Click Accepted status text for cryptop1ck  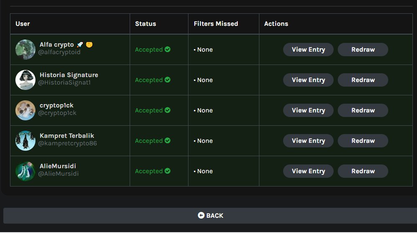pos(149,110)
